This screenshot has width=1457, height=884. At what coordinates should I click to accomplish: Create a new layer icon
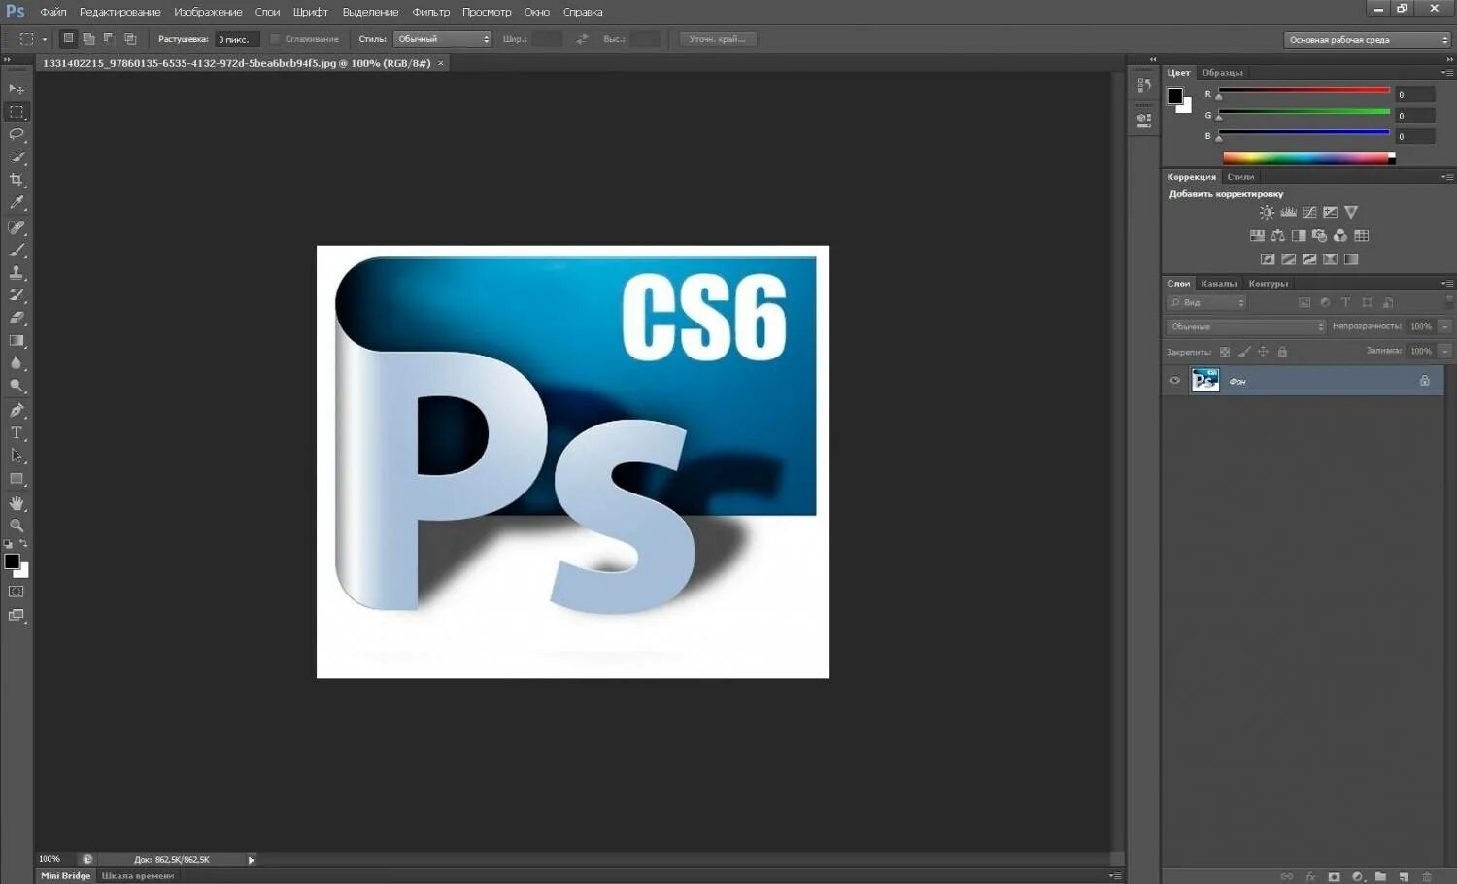pyautogui.click(x=1404, y=876)
